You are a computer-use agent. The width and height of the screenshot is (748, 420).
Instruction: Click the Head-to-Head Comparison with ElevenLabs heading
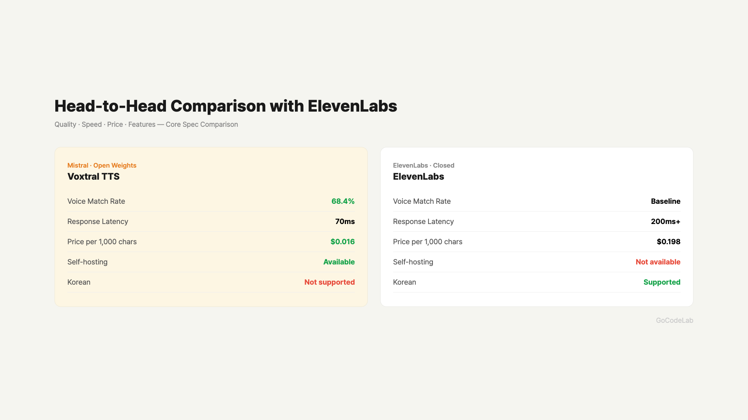tap(226, 106)
